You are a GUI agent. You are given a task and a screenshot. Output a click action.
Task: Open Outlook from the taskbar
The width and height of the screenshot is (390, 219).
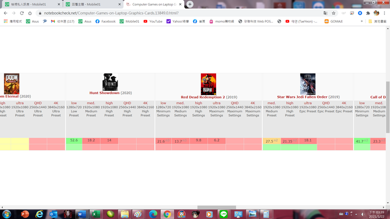pos(53,214)
